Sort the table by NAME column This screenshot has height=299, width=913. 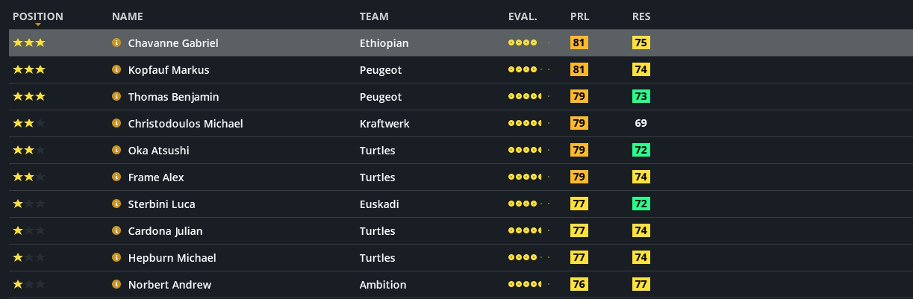(x=127, y=16)
